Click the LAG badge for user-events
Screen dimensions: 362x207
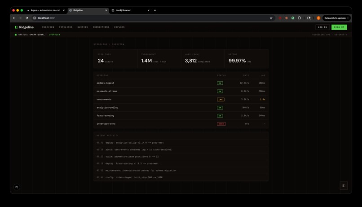[221, 100]
